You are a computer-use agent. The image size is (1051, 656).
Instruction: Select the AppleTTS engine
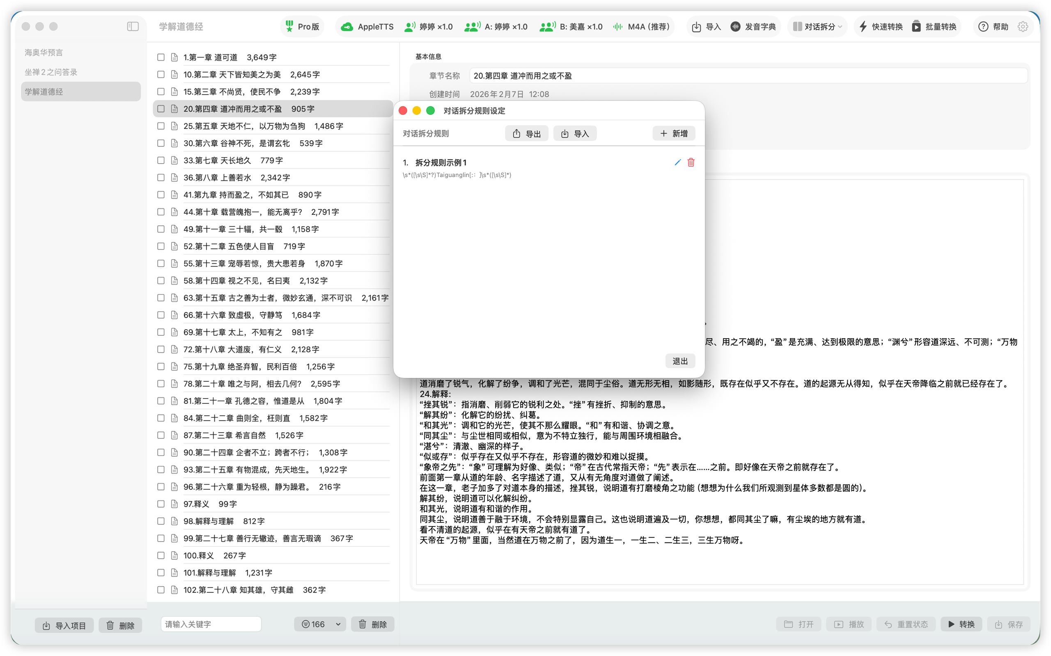[x=367, y=27]
